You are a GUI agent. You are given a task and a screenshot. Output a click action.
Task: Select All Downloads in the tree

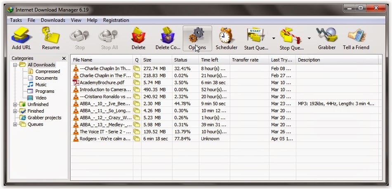point(41,65)
